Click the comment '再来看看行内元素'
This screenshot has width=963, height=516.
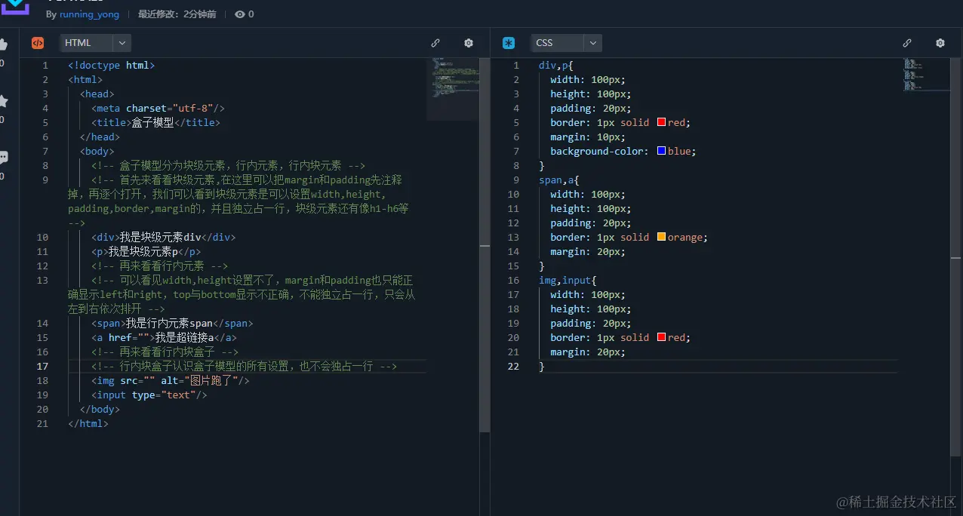pos(159,266)
